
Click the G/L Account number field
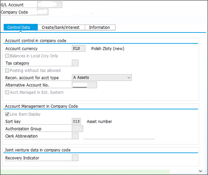tap(50, 4)
